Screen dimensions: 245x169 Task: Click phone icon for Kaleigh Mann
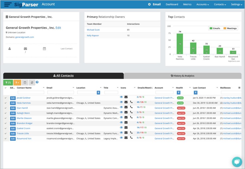point(131,112)
